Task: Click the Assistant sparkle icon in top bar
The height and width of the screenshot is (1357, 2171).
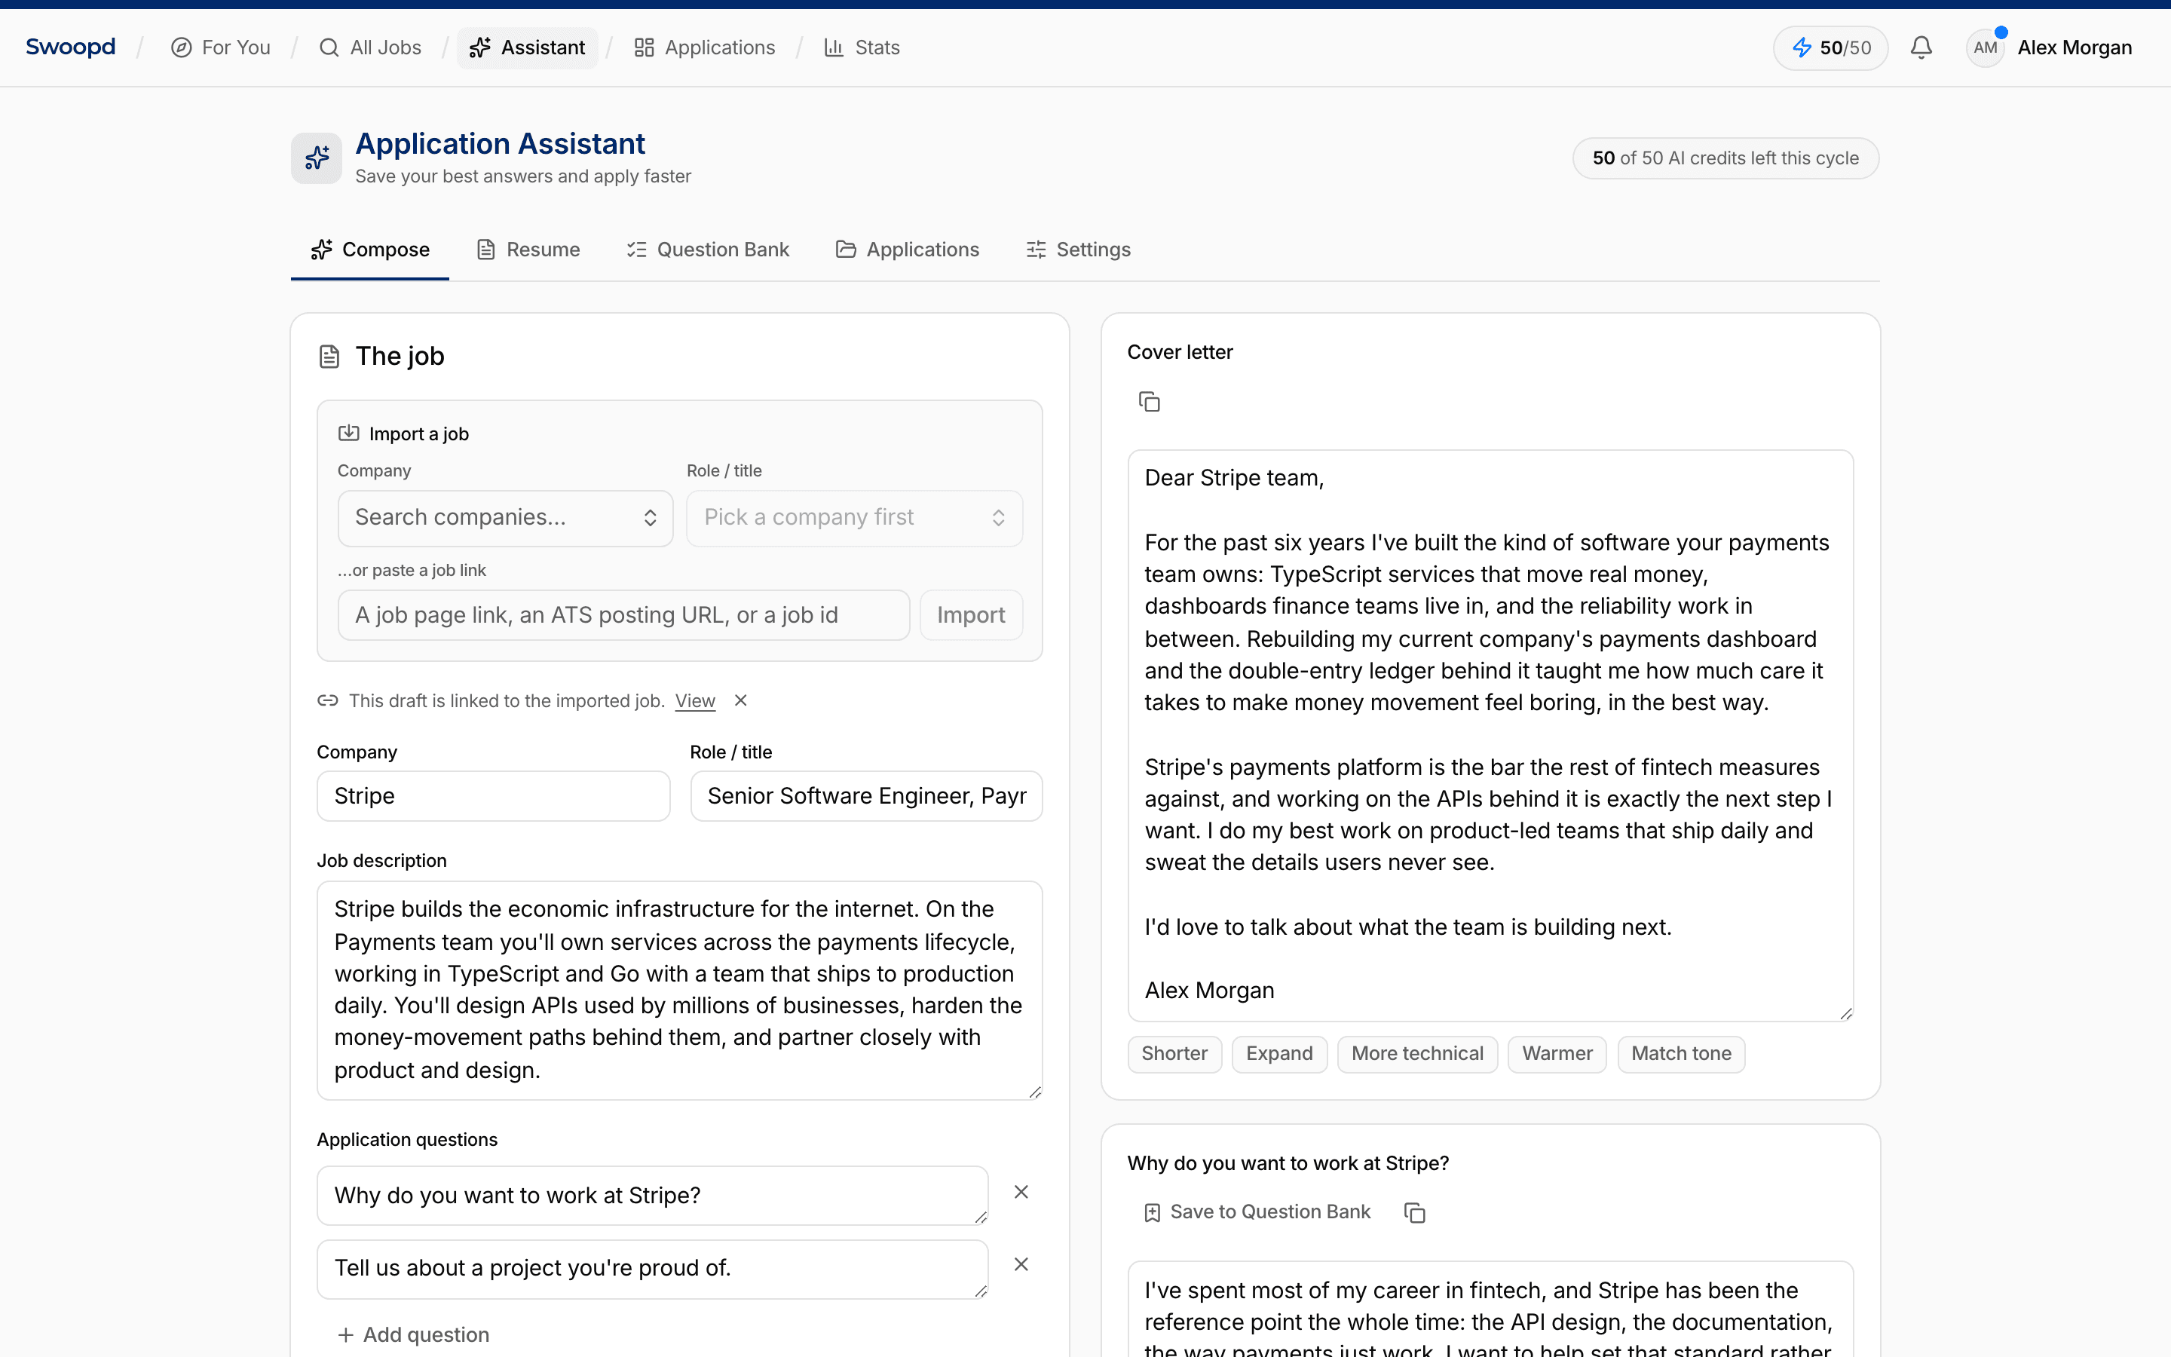Action: point(480,47)
